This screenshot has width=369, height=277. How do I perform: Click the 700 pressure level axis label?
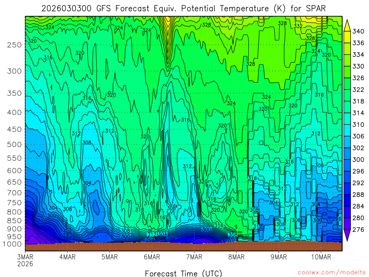[x=14, y=193]
